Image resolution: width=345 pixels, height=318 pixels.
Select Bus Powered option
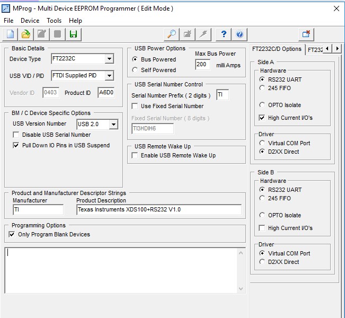(x=154, y=59)
